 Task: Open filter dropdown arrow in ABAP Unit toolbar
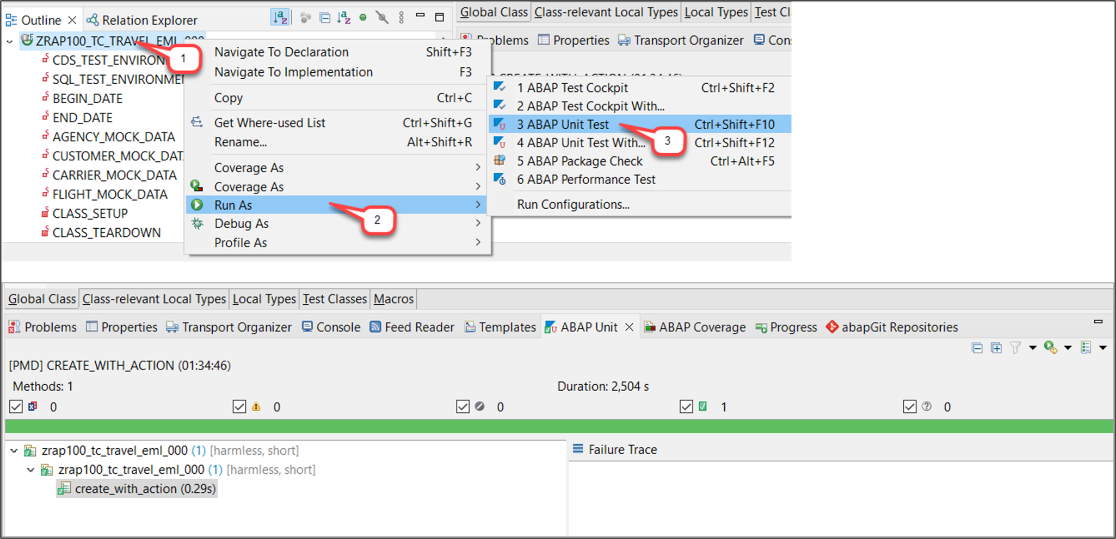[x=1033, y=348]
